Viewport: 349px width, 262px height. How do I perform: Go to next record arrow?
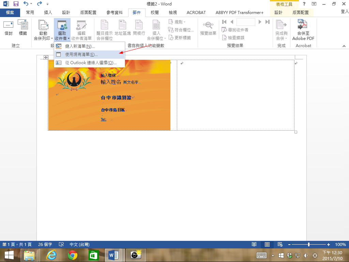[260, 22]
